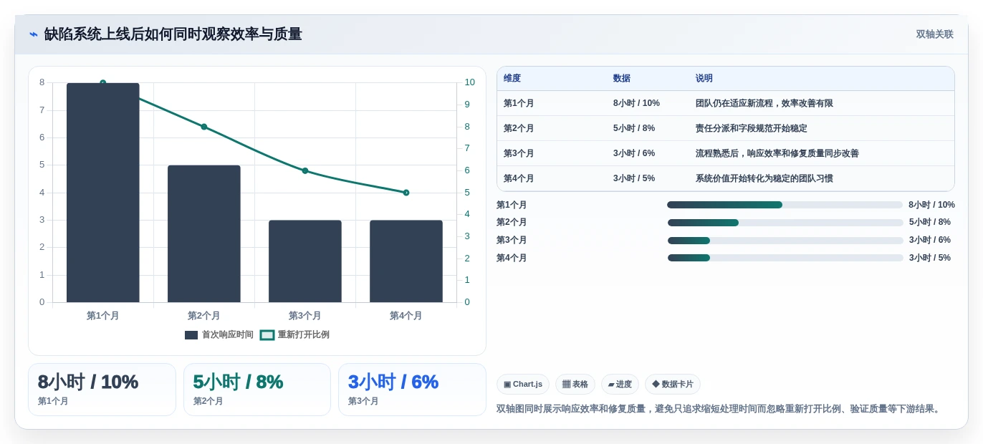Click the lightning icon beside the title

click(34, 34)
